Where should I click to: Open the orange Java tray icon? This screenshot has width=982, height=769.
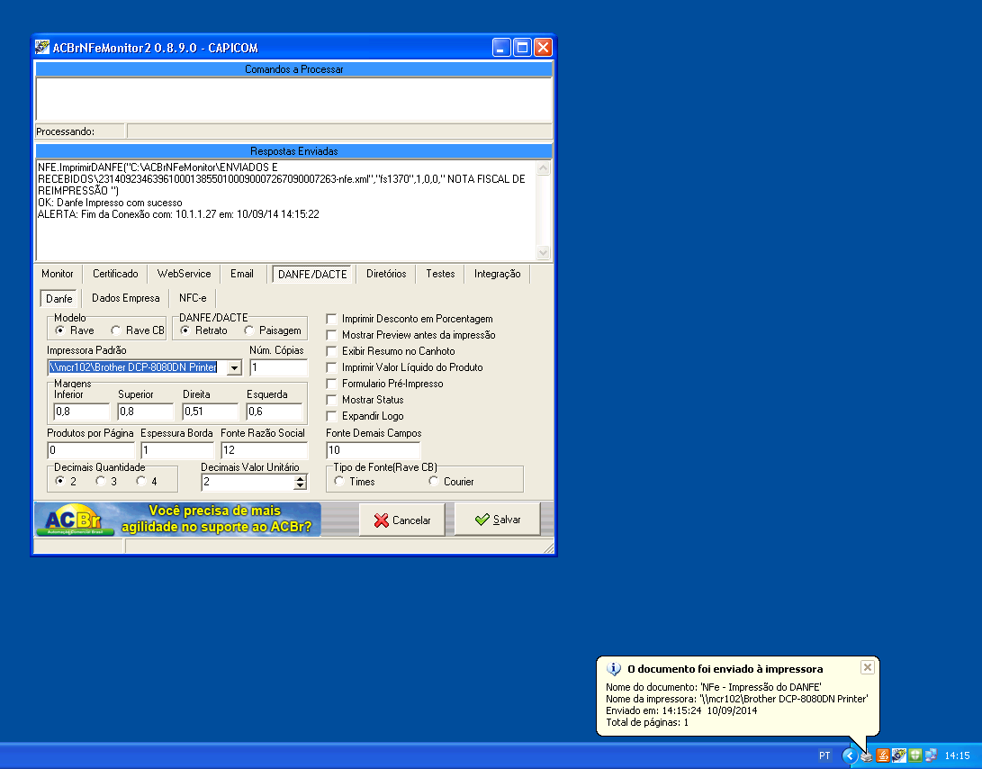(882, 755)
